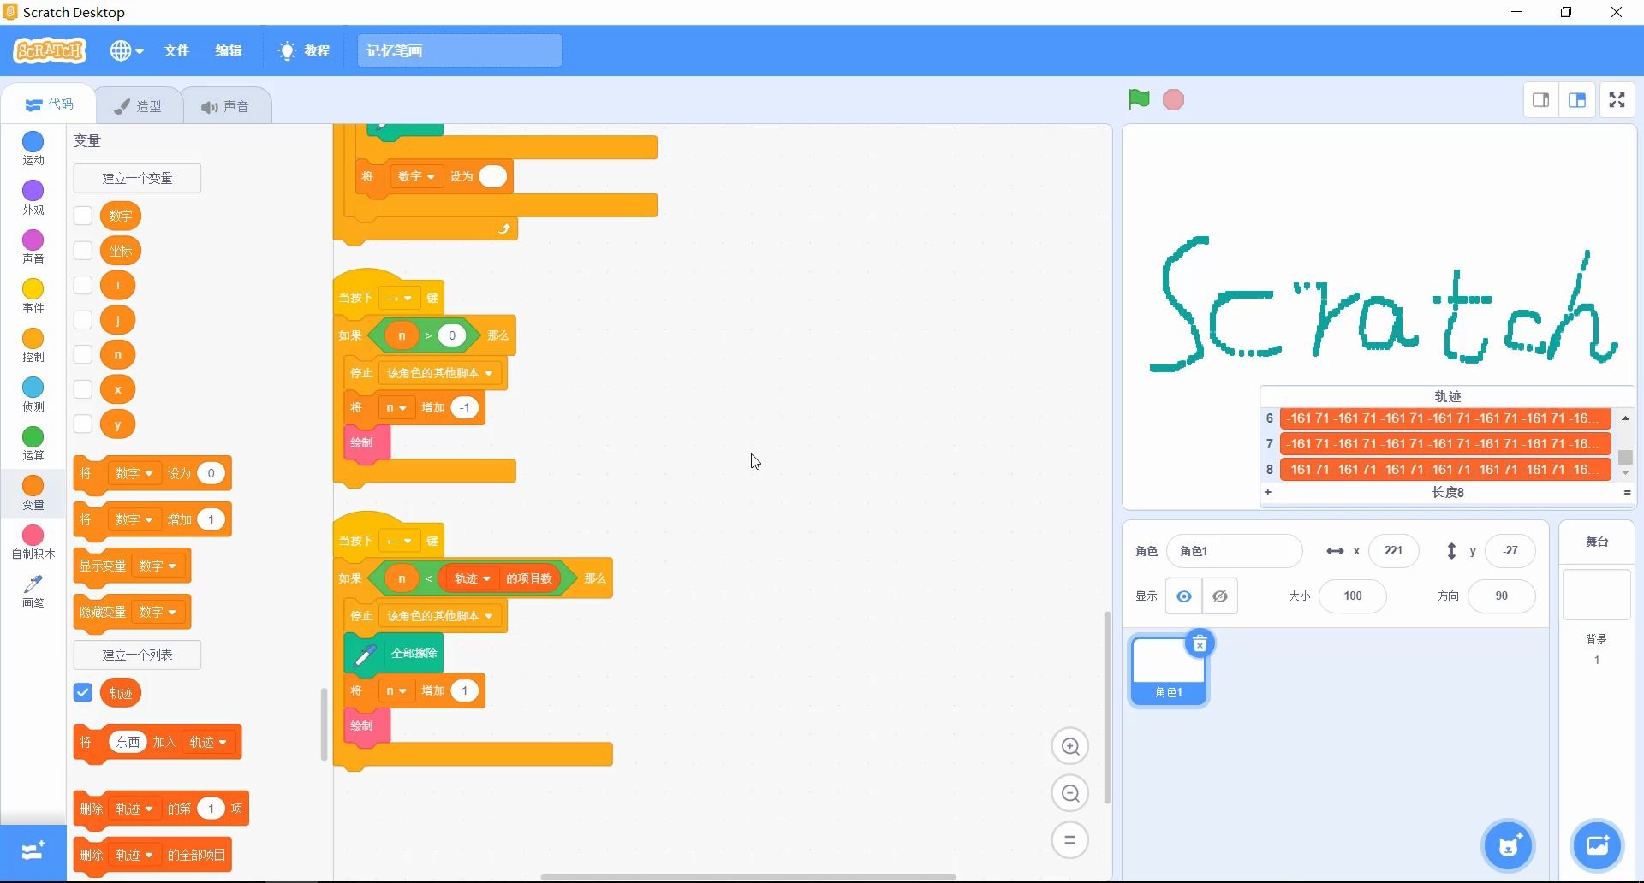
Task: Check the 数字 variable checkbox
Action: point(82,216)
